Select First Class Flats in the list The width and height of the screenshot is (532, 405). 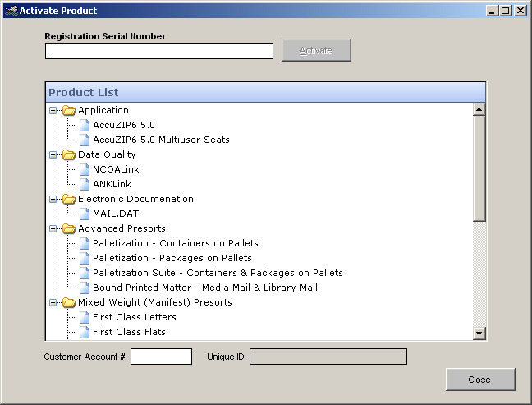tap(129, 332)
